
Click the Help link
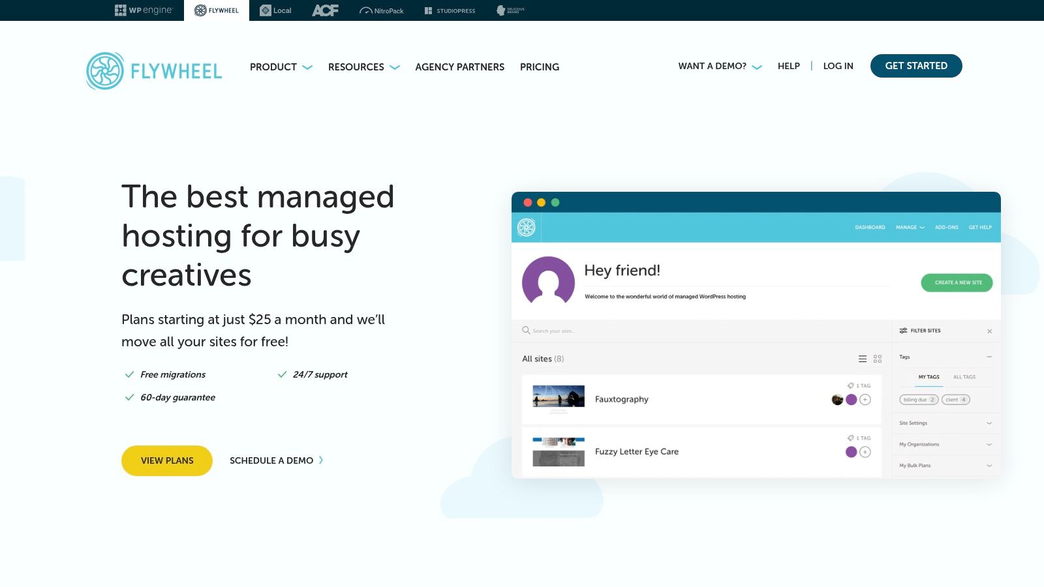tap(788, 66)
